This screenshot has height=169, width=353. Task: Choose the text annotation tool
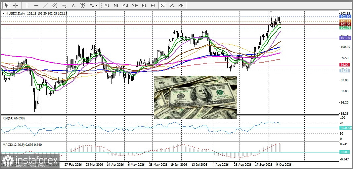[x=73, y=5]
